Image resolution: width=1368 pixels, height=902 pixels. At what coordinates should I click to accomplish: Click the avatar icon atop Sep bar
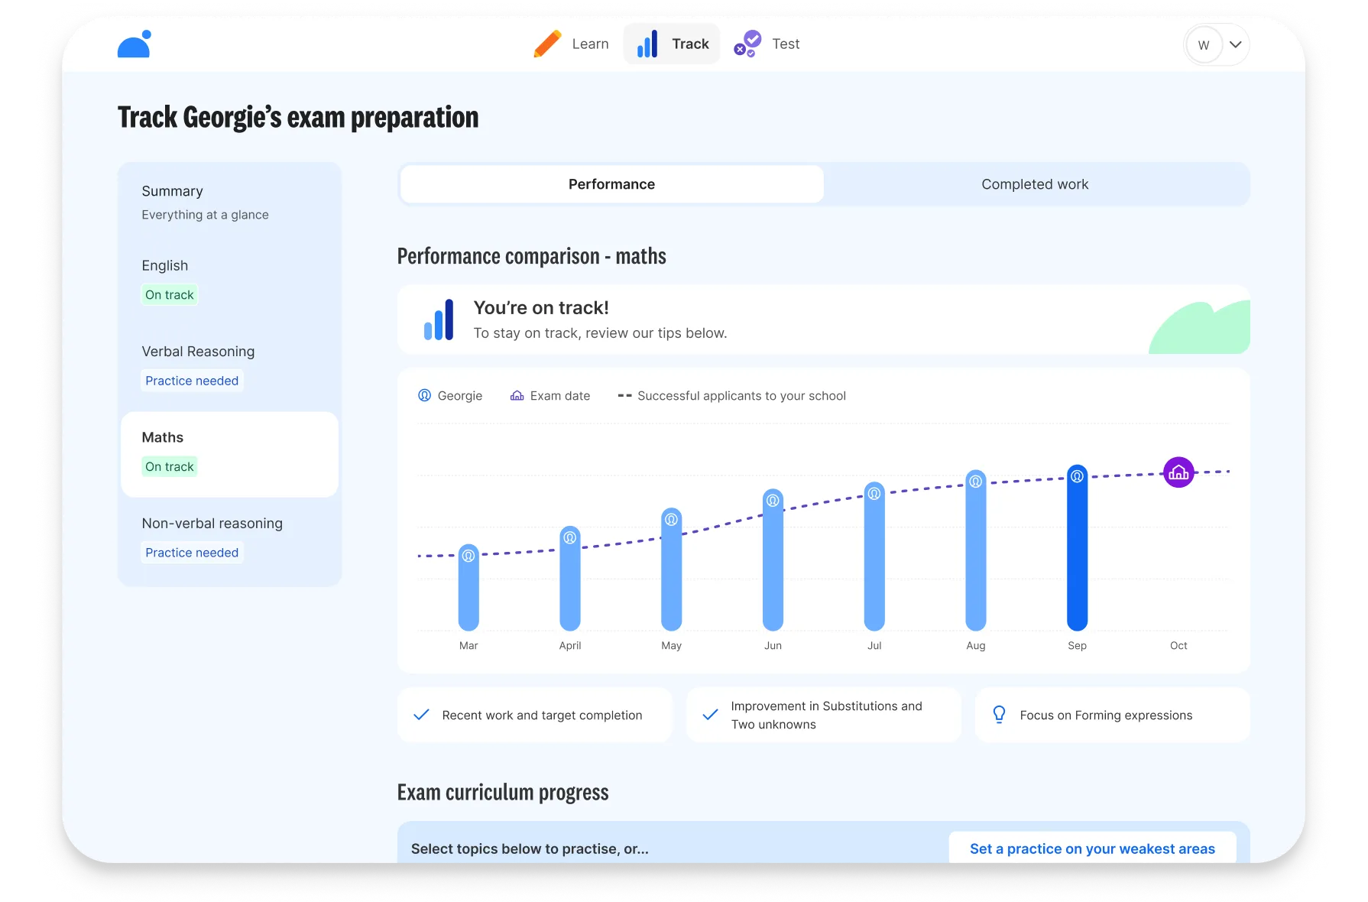coord(1078,476)
